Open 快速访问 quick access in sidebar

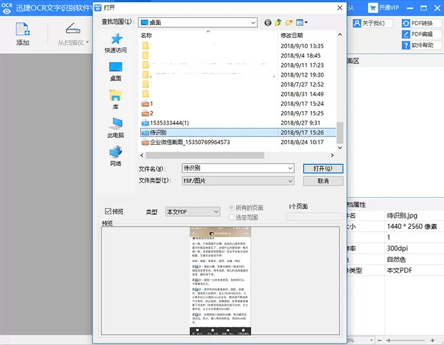click(116, 43)
